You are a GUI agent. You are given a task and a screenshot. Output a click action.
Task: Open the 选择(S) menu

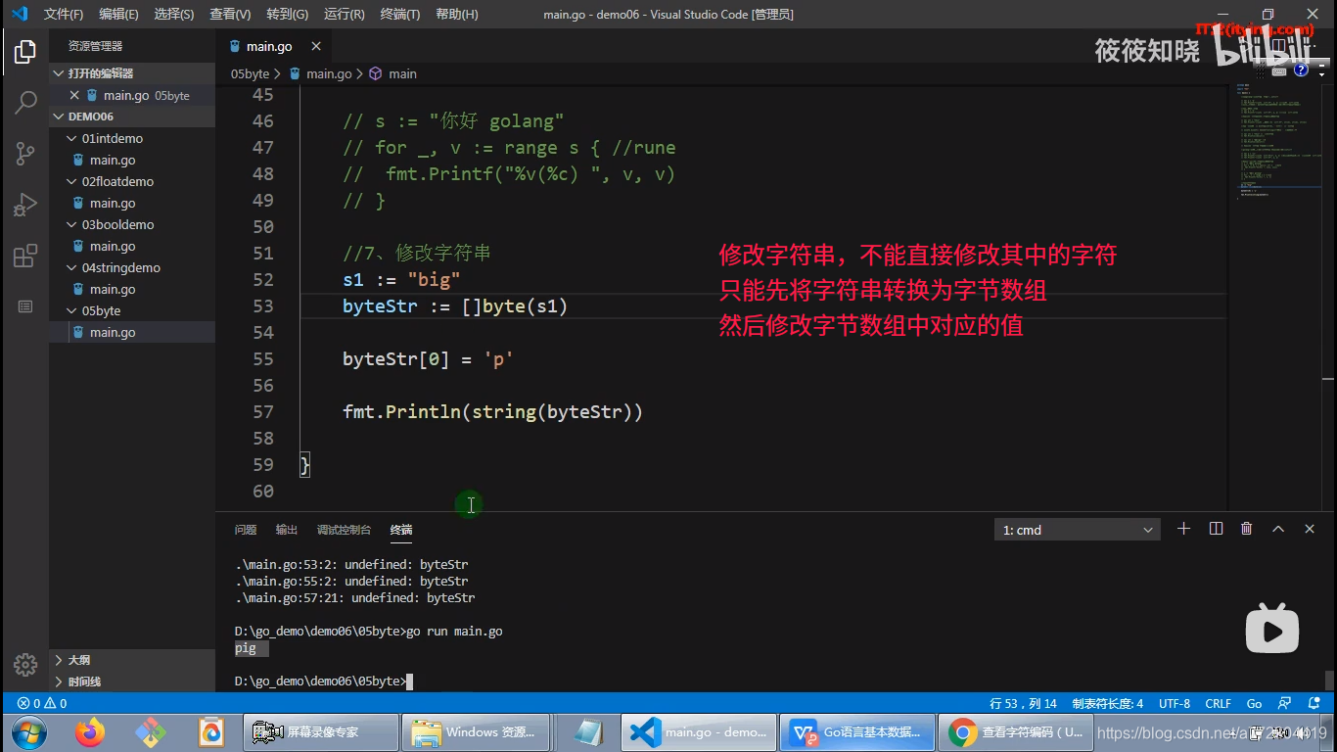coord(174,15)
